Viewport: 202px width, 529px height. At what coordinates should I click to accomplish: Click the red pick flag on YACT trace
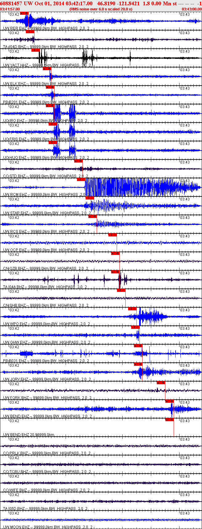click(35, 50)
